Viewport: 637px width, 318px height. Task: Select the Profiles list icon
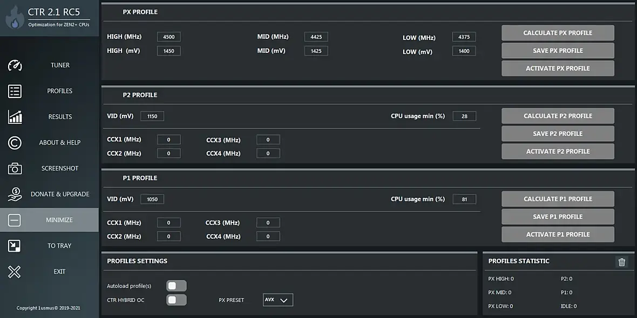(x=15, y=91)
